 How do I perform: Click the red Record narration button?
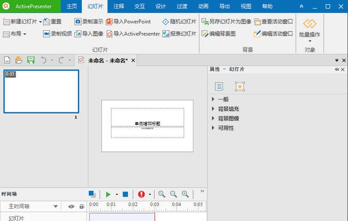(141, 194)
